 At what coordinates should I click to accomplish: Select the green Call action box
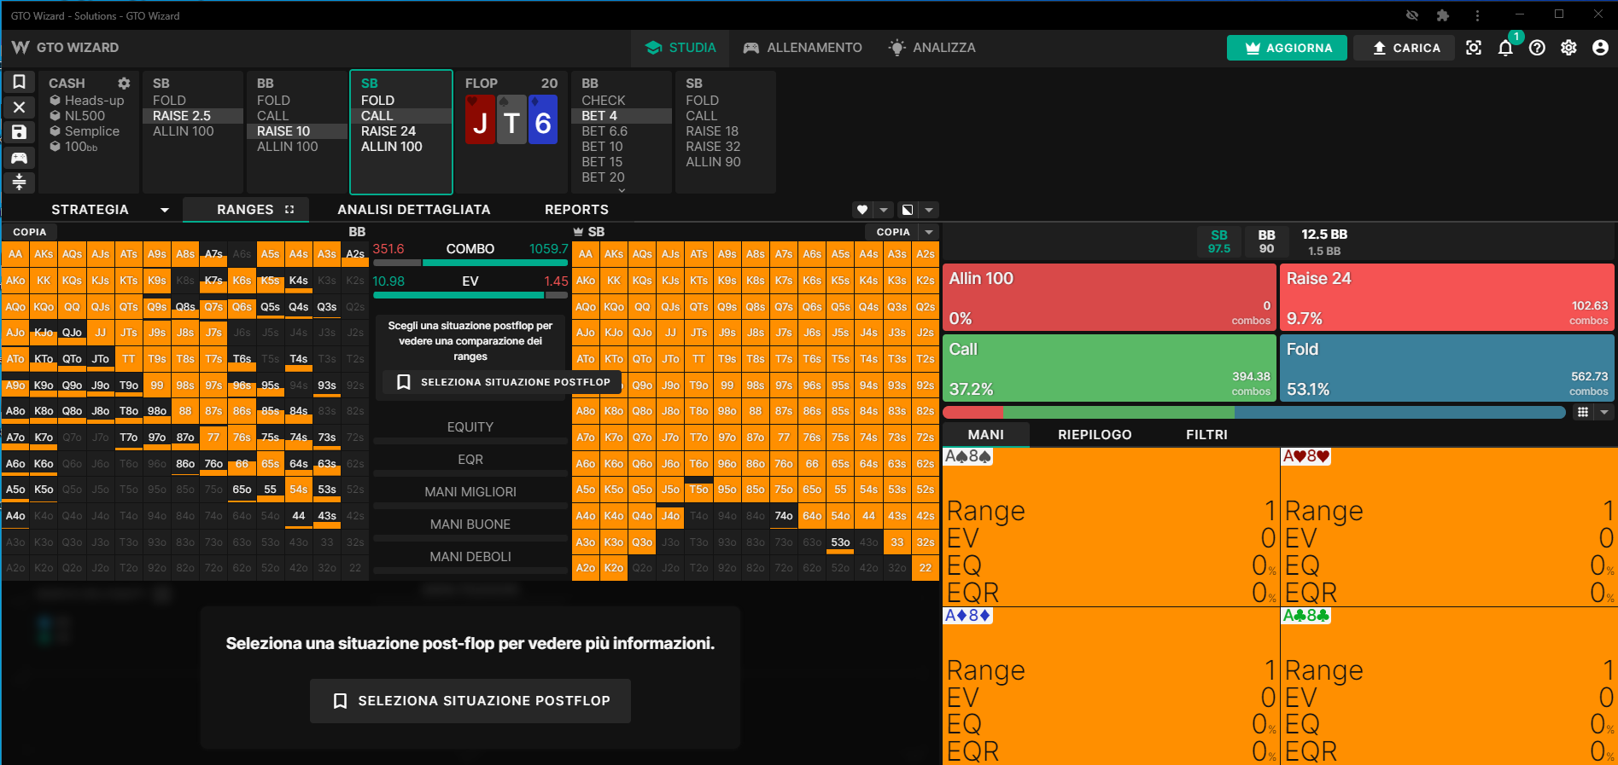(1109, 368)
